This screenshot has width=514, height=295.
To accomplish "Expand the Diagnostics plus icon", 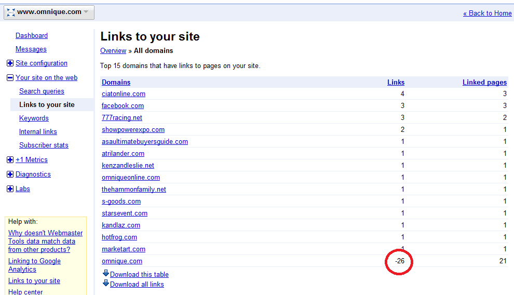I will pos(10,175).
